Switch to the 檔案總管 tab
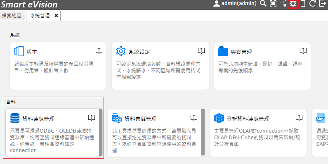Screen dimensions: 328x164 coord(12,16)
